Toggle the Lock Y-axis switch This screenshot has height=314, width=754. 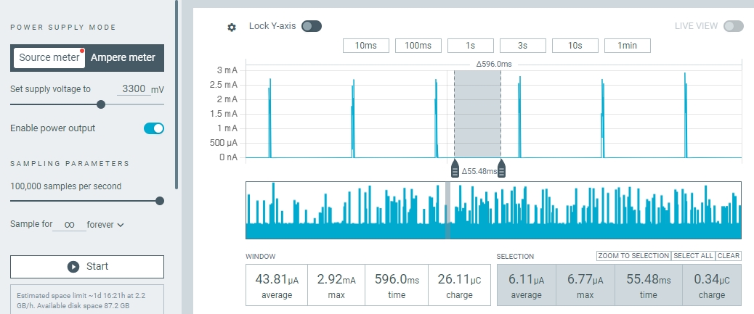312,26
